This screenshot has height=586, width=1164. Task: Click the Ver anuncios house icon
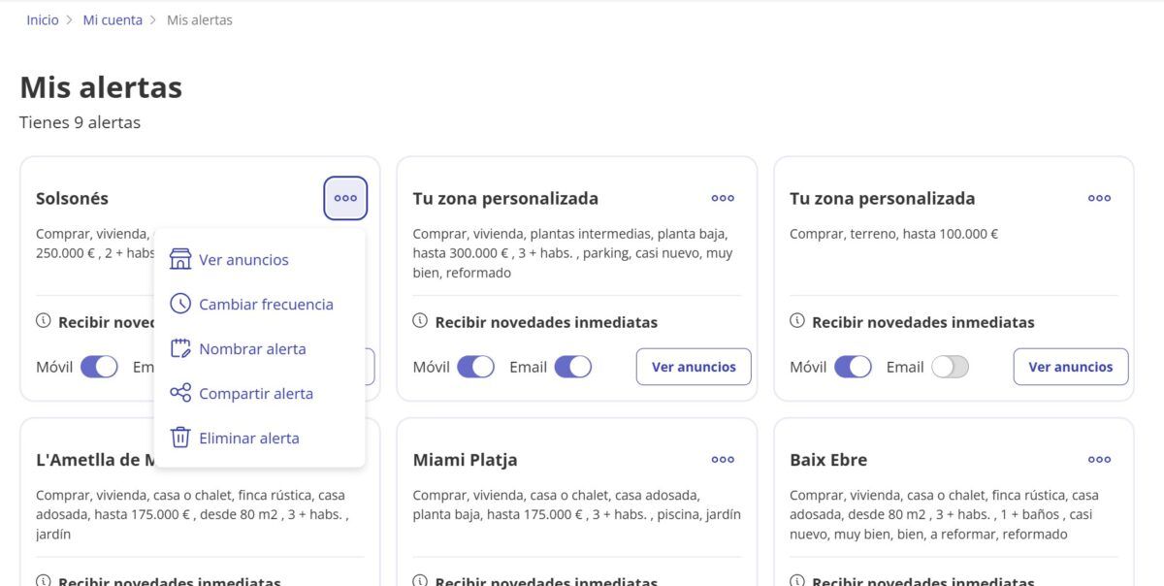(180, 258)
